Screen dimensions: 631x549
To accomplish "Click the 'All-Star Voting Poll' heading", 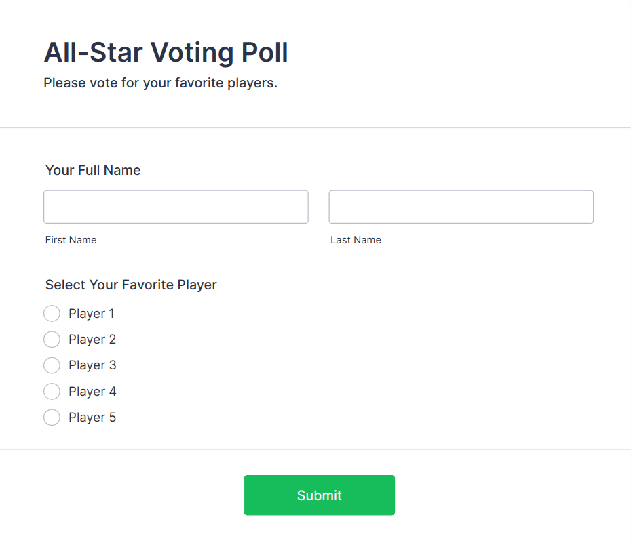I will click(x=166, y=52).
